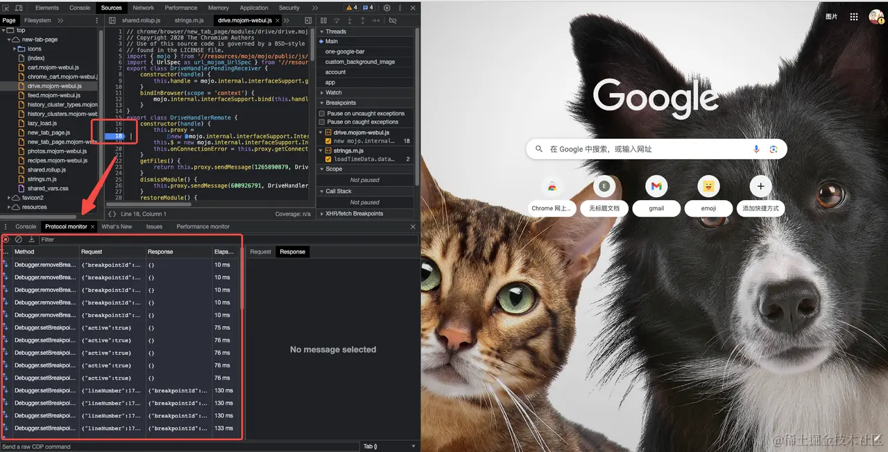Screen dimensions: 888x452
Task: Expand XHR/fetch Breakpoints section
Action: 321,214
